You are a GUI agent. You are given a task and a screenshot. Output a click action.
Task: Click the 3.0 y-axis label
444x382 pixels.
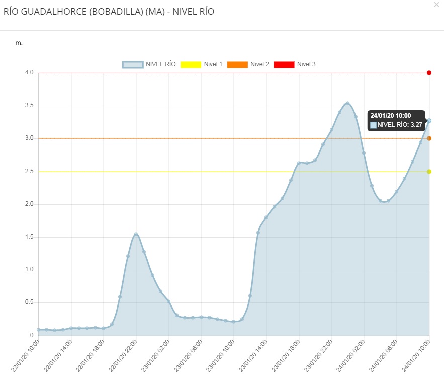tap(29, 138)
